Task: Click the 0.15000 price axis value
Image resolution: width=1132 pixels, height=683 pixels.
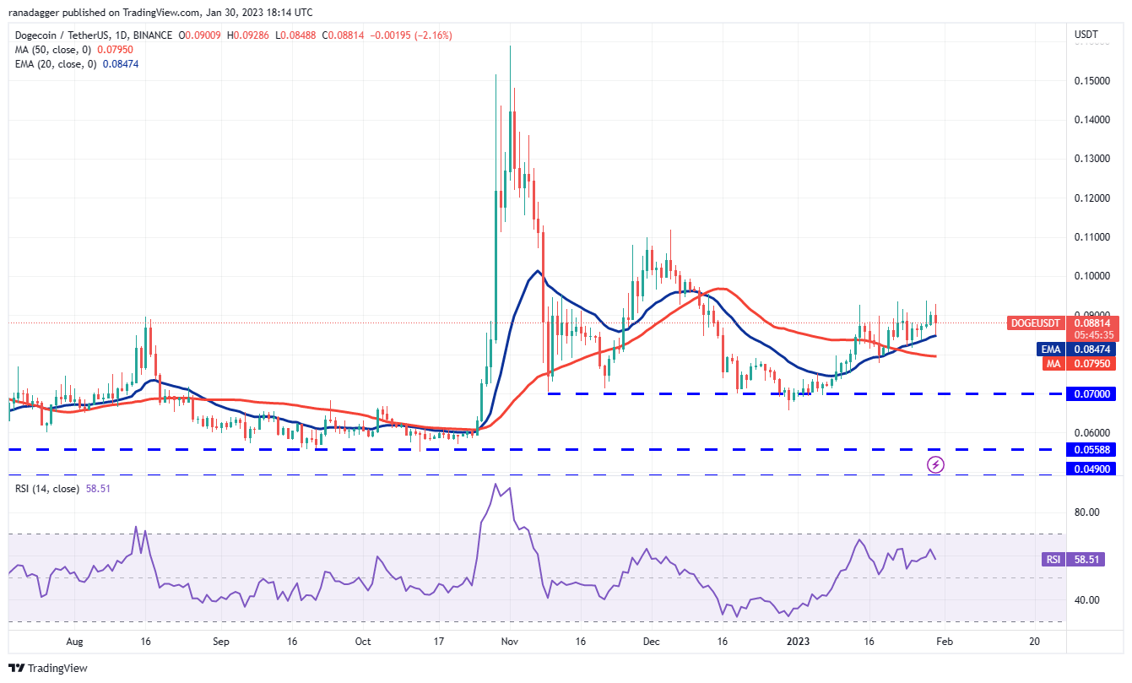Action: pyautogui.click(x=1093, y=80)
